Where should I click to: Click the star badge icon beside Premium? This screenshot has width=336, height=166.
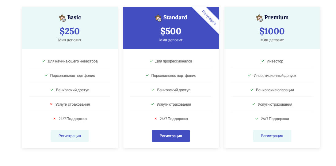(x=259, y=18)
